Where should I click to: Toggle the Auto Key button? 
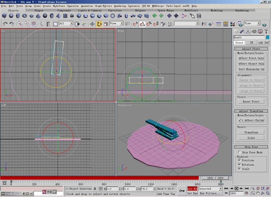click(192, 189)
